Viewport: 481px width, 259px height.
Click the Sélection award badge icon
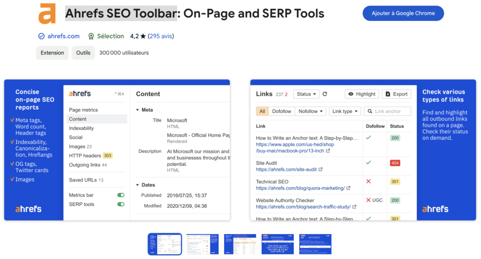91,36
